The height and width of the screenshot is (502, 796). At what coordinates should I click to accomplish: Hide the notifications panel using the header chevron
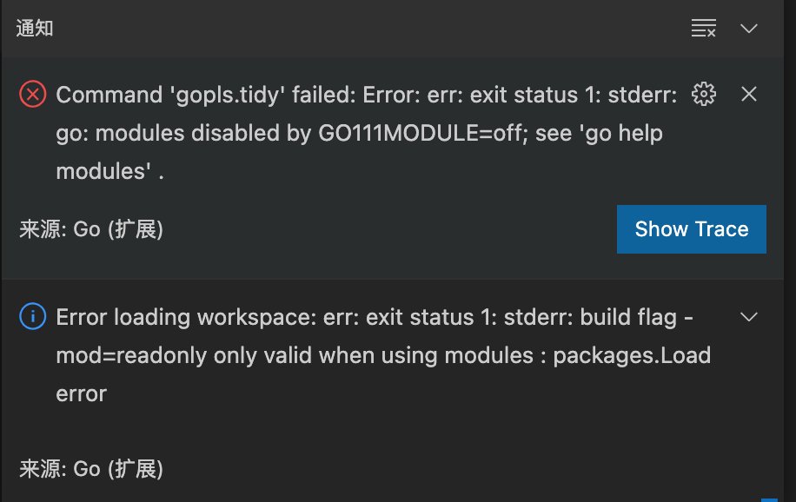pyautogui.click(x=749, y=28)
